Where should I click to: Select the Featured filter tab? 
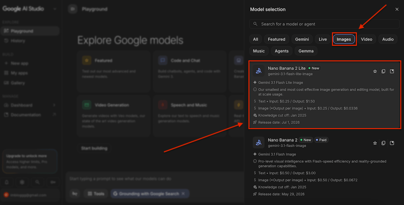coord(276,39)
